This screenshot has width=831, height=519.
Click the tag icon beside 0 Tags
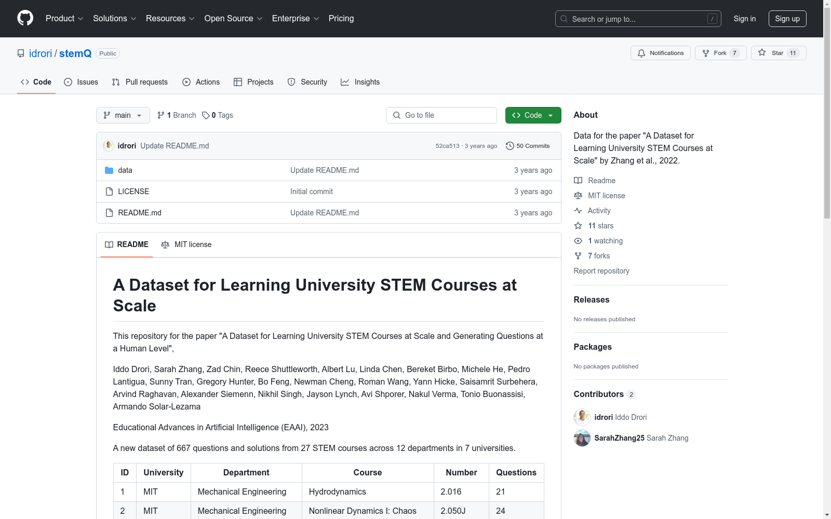pos(206,115)
